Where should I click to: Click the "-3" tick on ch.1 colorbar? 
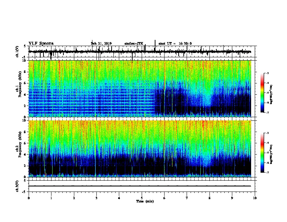[x=267, y=73]
